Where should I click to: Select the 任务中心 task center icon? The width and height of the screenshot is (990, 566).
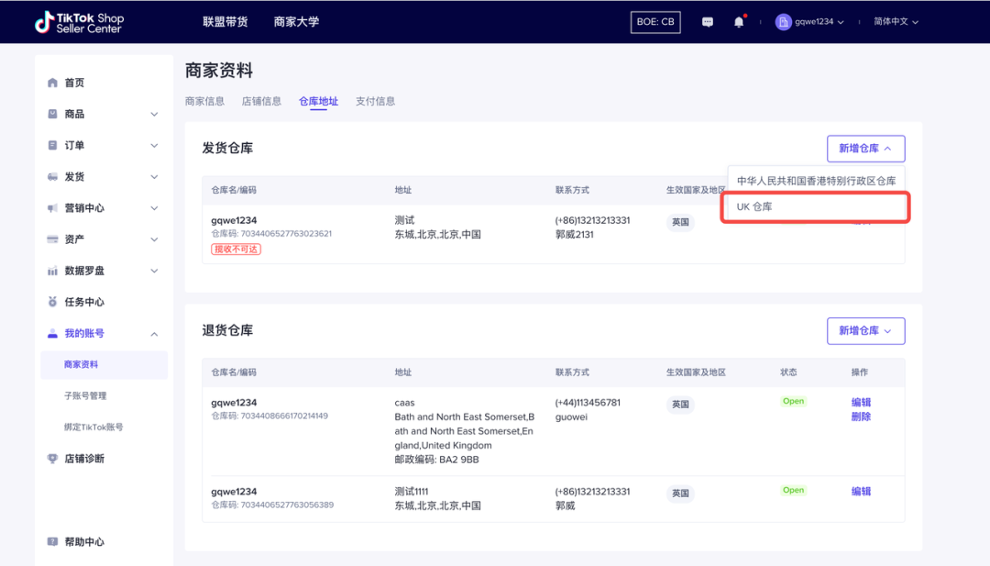(x=52, y=301)
